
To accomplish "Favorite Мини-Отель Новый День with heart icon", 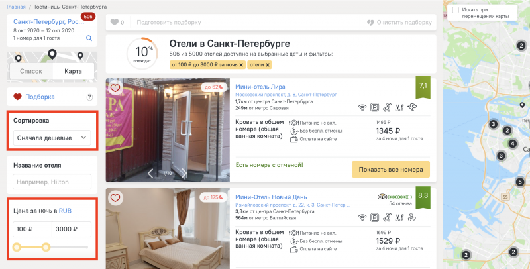I will (x=115, y=197).
